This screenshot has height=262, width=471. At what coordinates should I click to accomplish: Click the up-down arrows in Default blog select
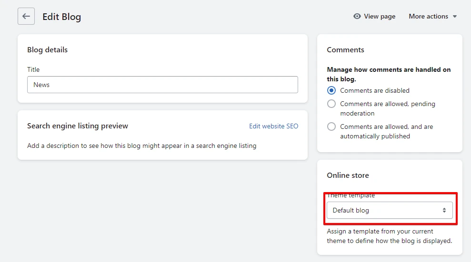pos(444,210)
